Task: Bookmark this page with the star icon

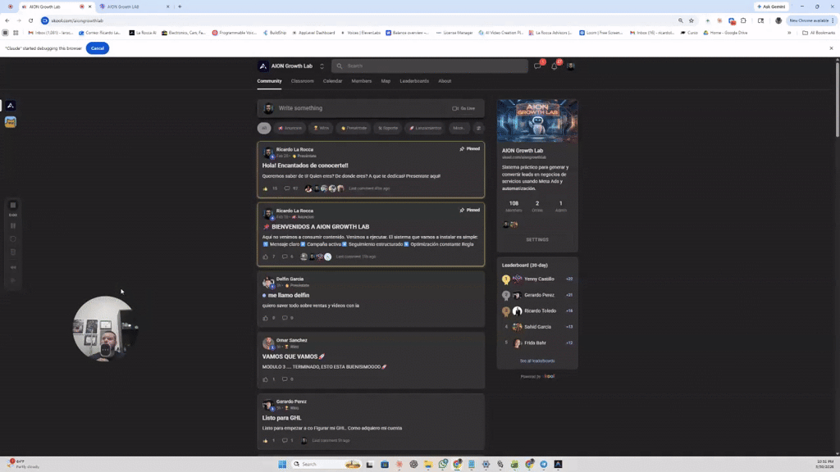Action: click(x=691, y=20)
